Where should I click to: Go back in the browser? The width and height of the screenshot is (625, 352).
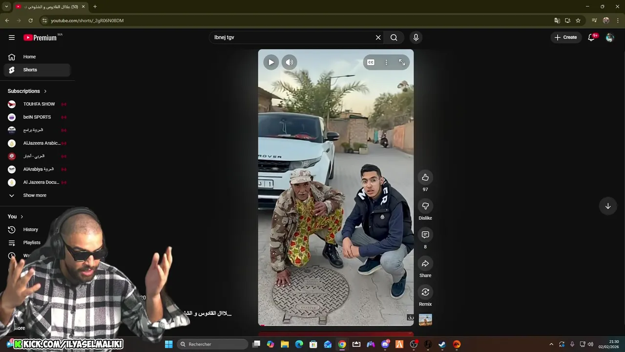click(x=7, y=21)
